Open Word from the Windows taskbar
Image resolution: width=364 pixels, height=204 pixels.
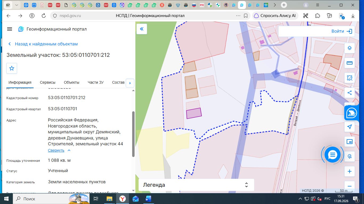148,199
